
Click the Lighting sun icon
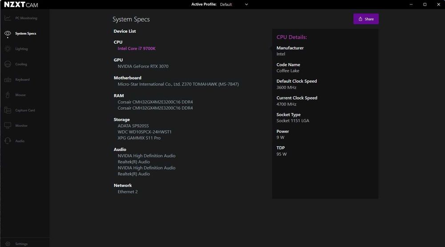click(x=8, y=49)
